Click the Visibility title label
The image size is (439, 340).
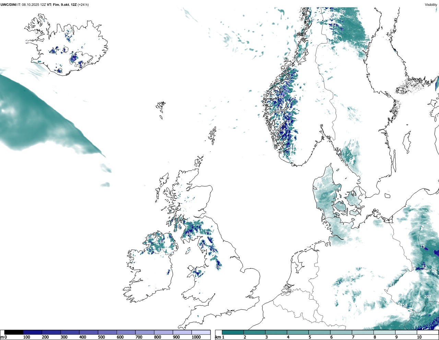click(431, 4)
